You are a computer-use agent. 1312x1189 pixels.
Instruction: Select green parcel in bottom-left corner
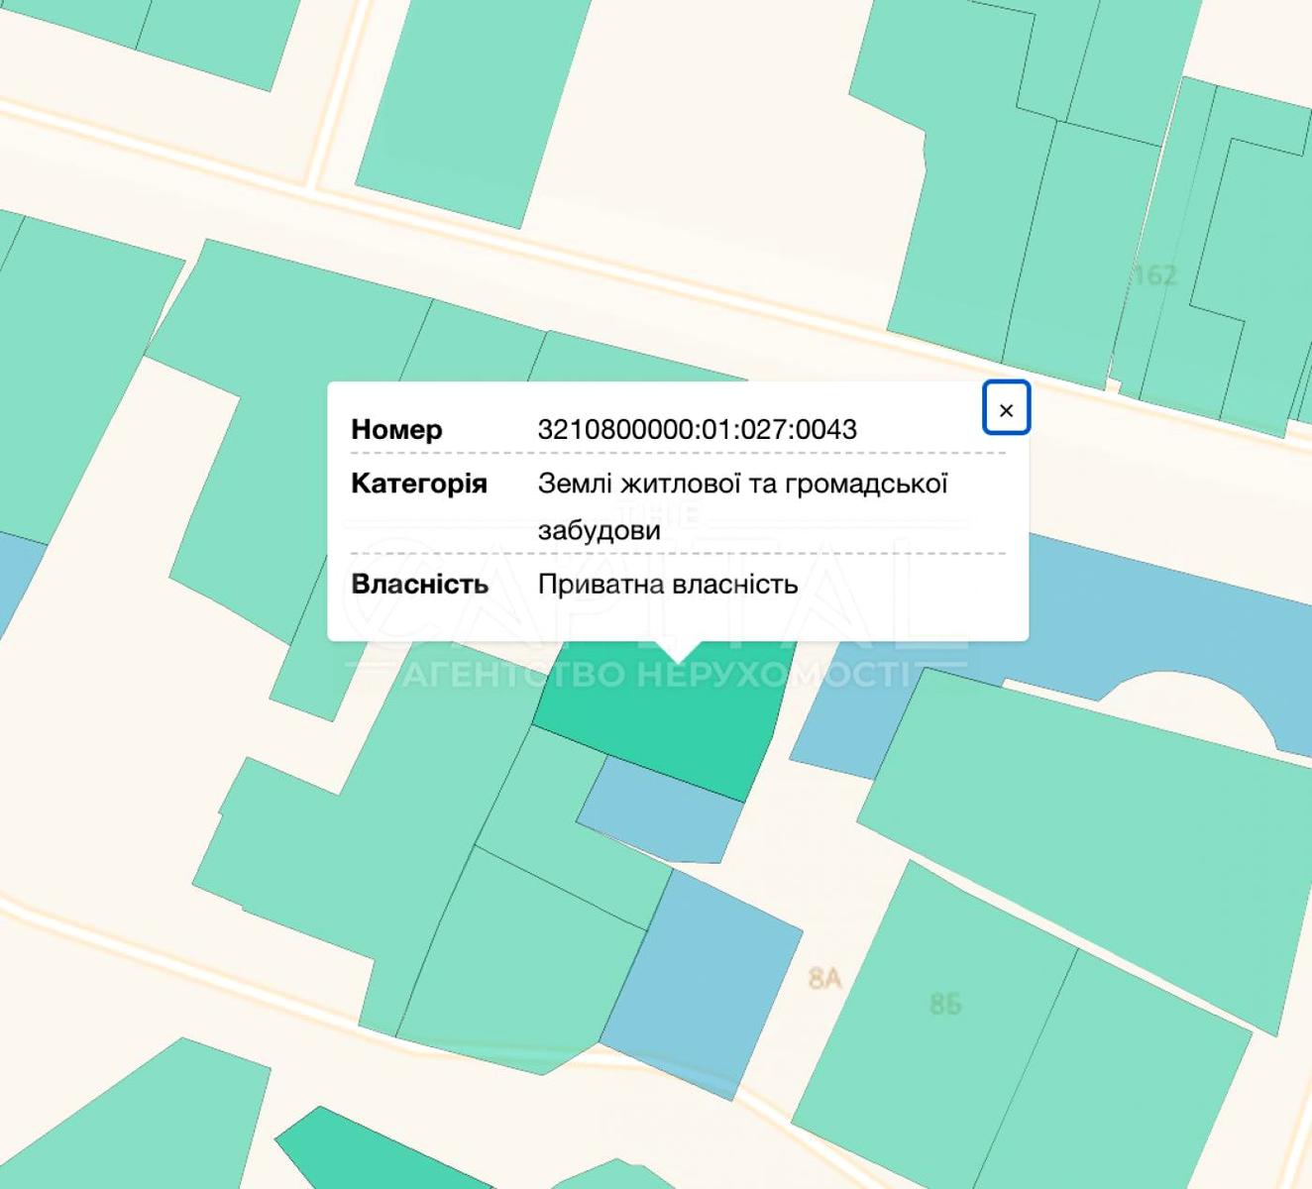tap(129, 1120)
